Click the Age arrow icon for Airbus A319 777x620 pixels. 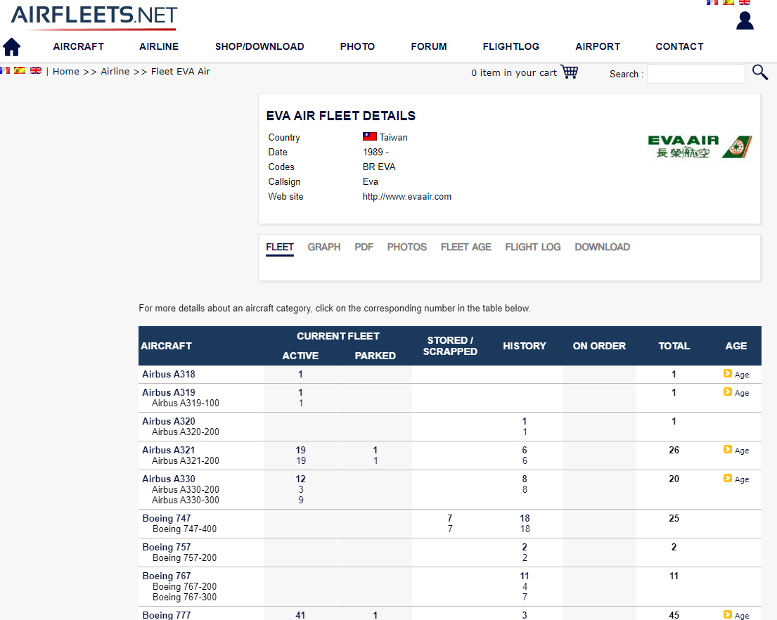tap(728, 392)
